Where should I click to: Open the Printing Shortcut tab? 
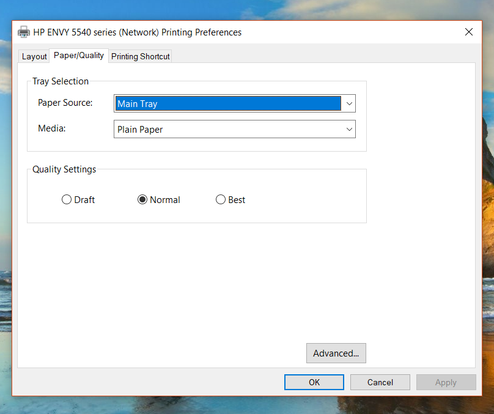tap(140, 56)
